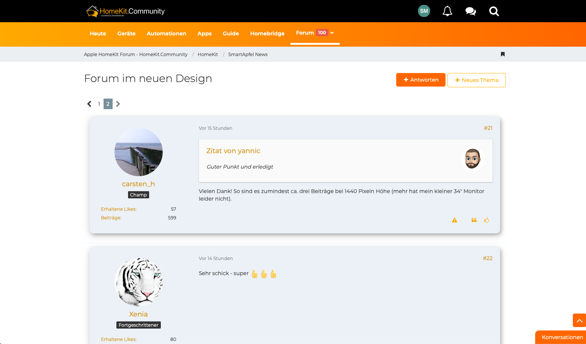This screenshot has height=344, width=586.
Task: Go to next page with right chevron
Action: tap(118, 104)
